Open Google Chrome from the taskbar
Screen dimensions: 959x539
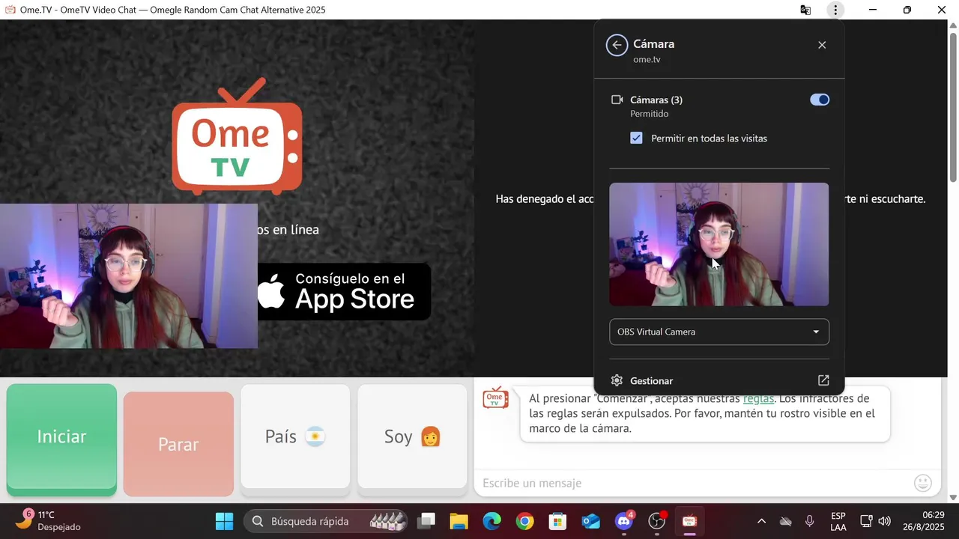(524, 521)
